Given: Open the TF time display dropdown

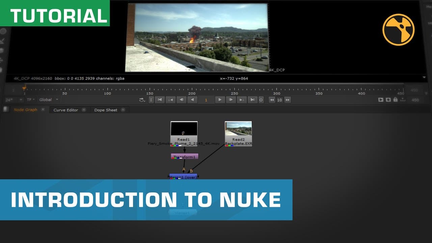Looking at the screenshot, I should coord(31,100).
